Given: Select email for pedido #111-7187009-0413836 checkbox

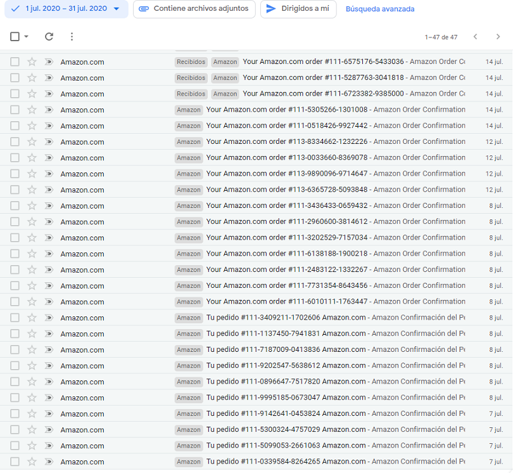Looking at the screenshot, I should (x=15, y=350).
